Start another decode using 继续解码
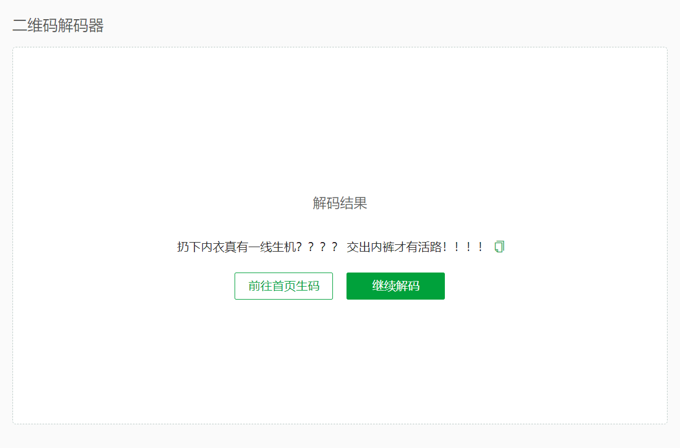This screenshot has height=448, width=680. click(396, 286)
